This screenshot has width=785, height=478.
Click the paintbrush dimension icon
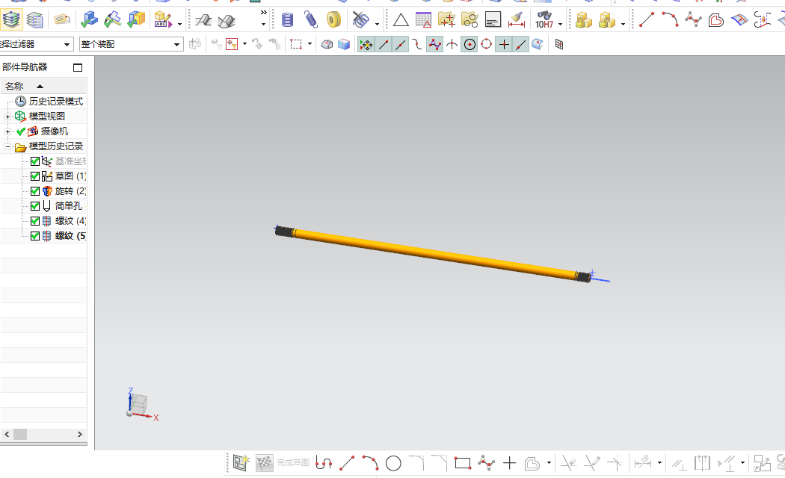pyautogui.click(x=517, y=20)
